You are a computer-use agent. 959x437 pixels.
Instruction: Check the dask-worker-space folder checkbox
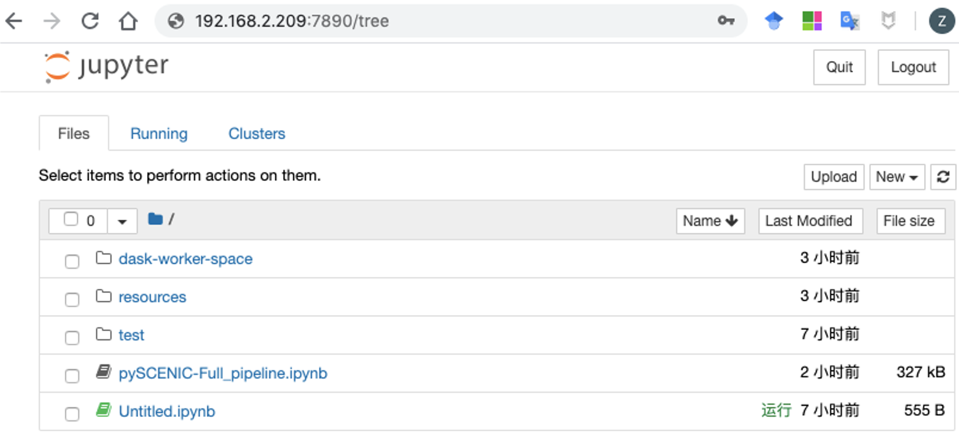pyautogui.click(x=72, y=261)
